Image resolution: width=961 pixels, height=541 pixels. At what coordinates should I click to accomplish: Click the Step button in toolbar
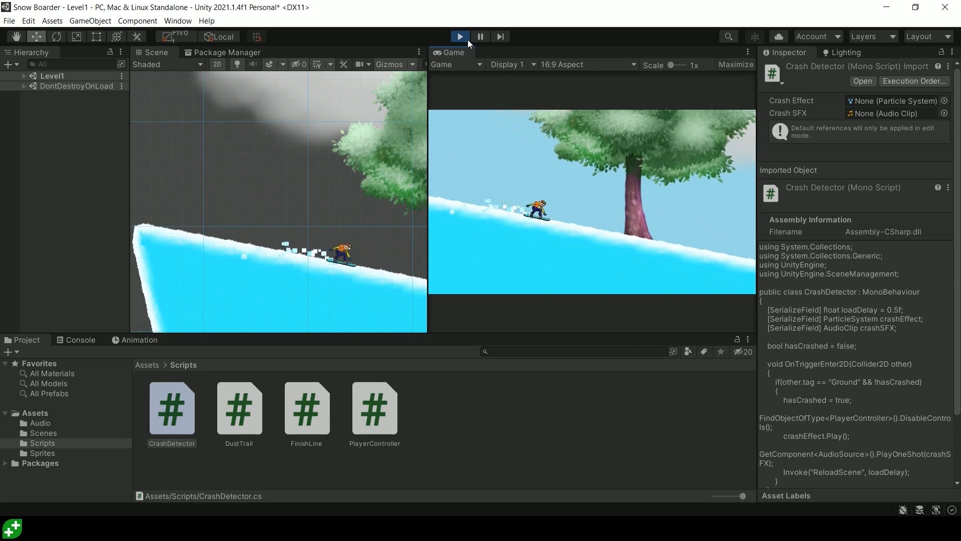(x=500, y=37)
